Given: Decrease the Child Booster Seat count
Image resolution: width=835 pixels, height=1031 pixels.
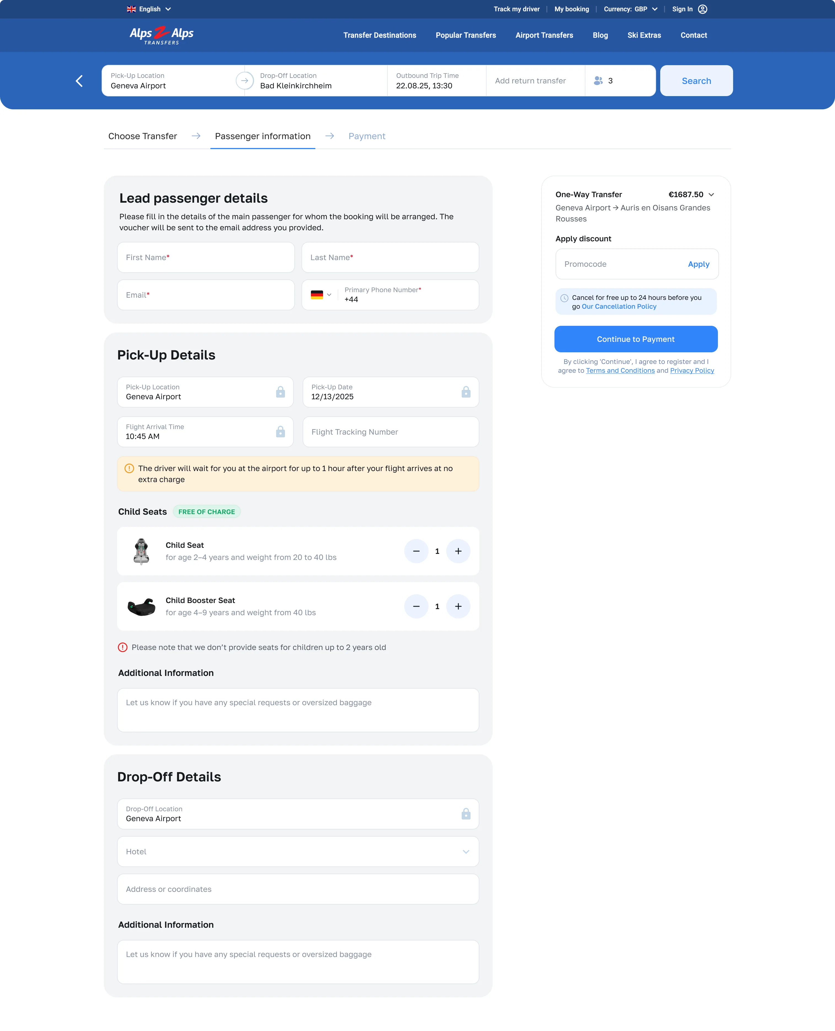Looking at the screenshot, I should point(416,606).
